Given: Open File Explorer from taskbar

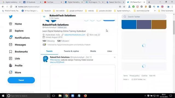Looking at the screenshot, I should (60, 96).
